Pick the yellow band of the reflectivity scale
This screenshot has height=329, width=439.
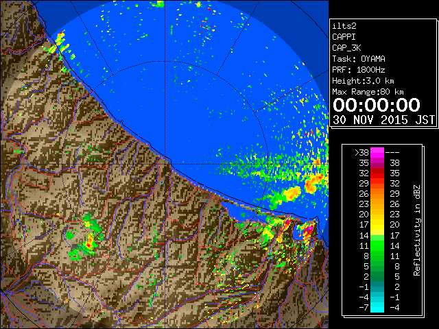377,225
